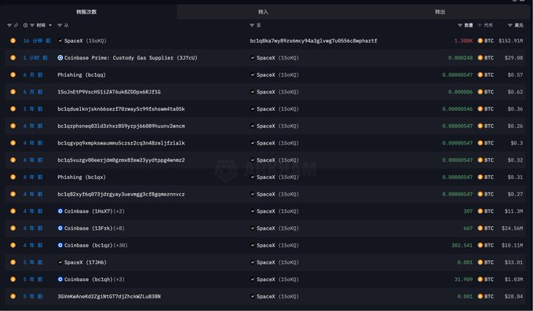Viewport: 533px width, 311px height.
Task: Click the BTC token icon next to amount 307
Action: [480, 211]
